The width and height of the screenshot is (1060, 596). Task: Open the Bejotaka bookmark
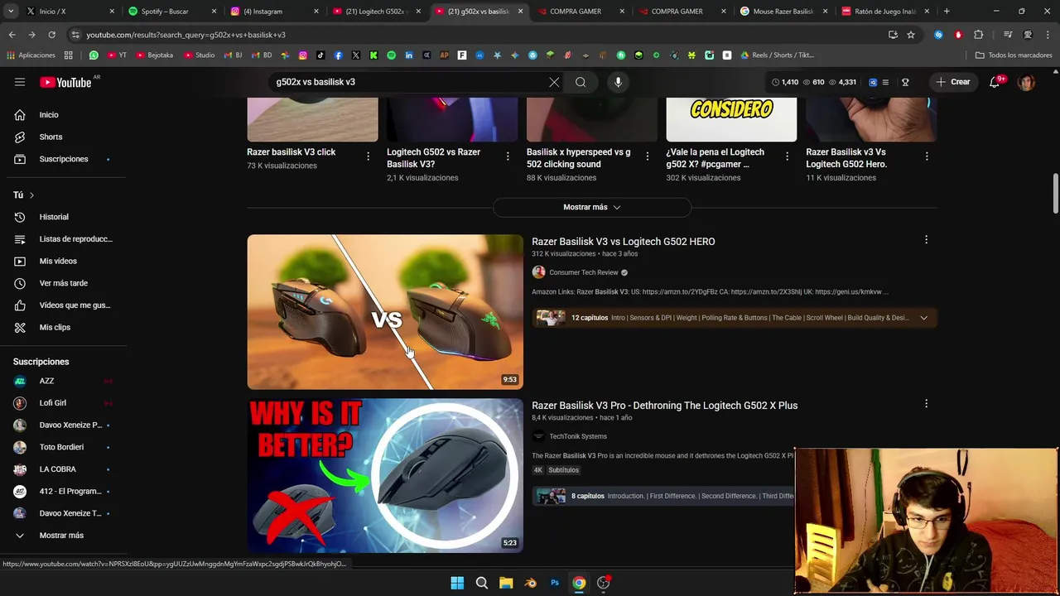click(x=155, y=55)
